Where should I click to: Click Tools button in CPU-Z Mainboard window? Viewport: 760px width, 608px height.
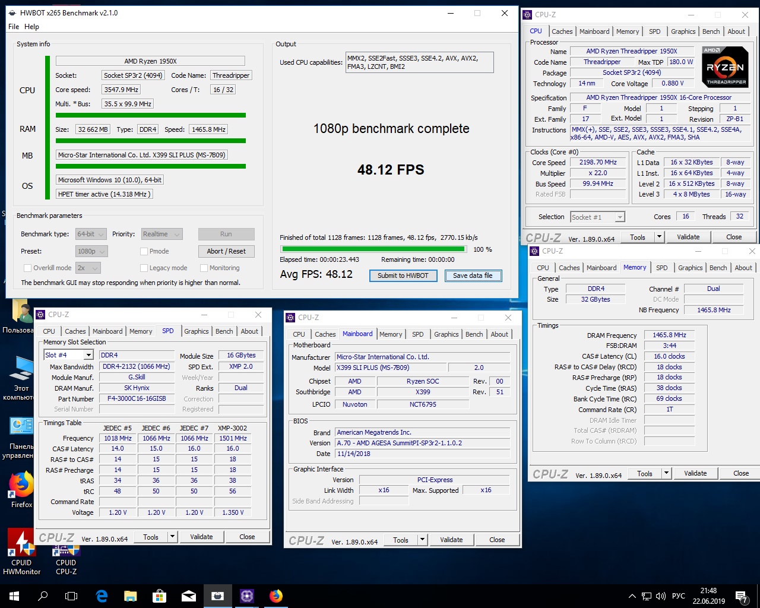click(x=401, y=540)
